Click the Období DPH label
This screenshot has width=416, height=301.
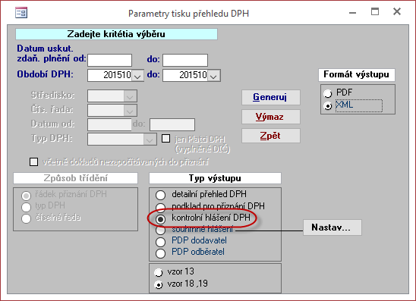(x=45, y=74)
